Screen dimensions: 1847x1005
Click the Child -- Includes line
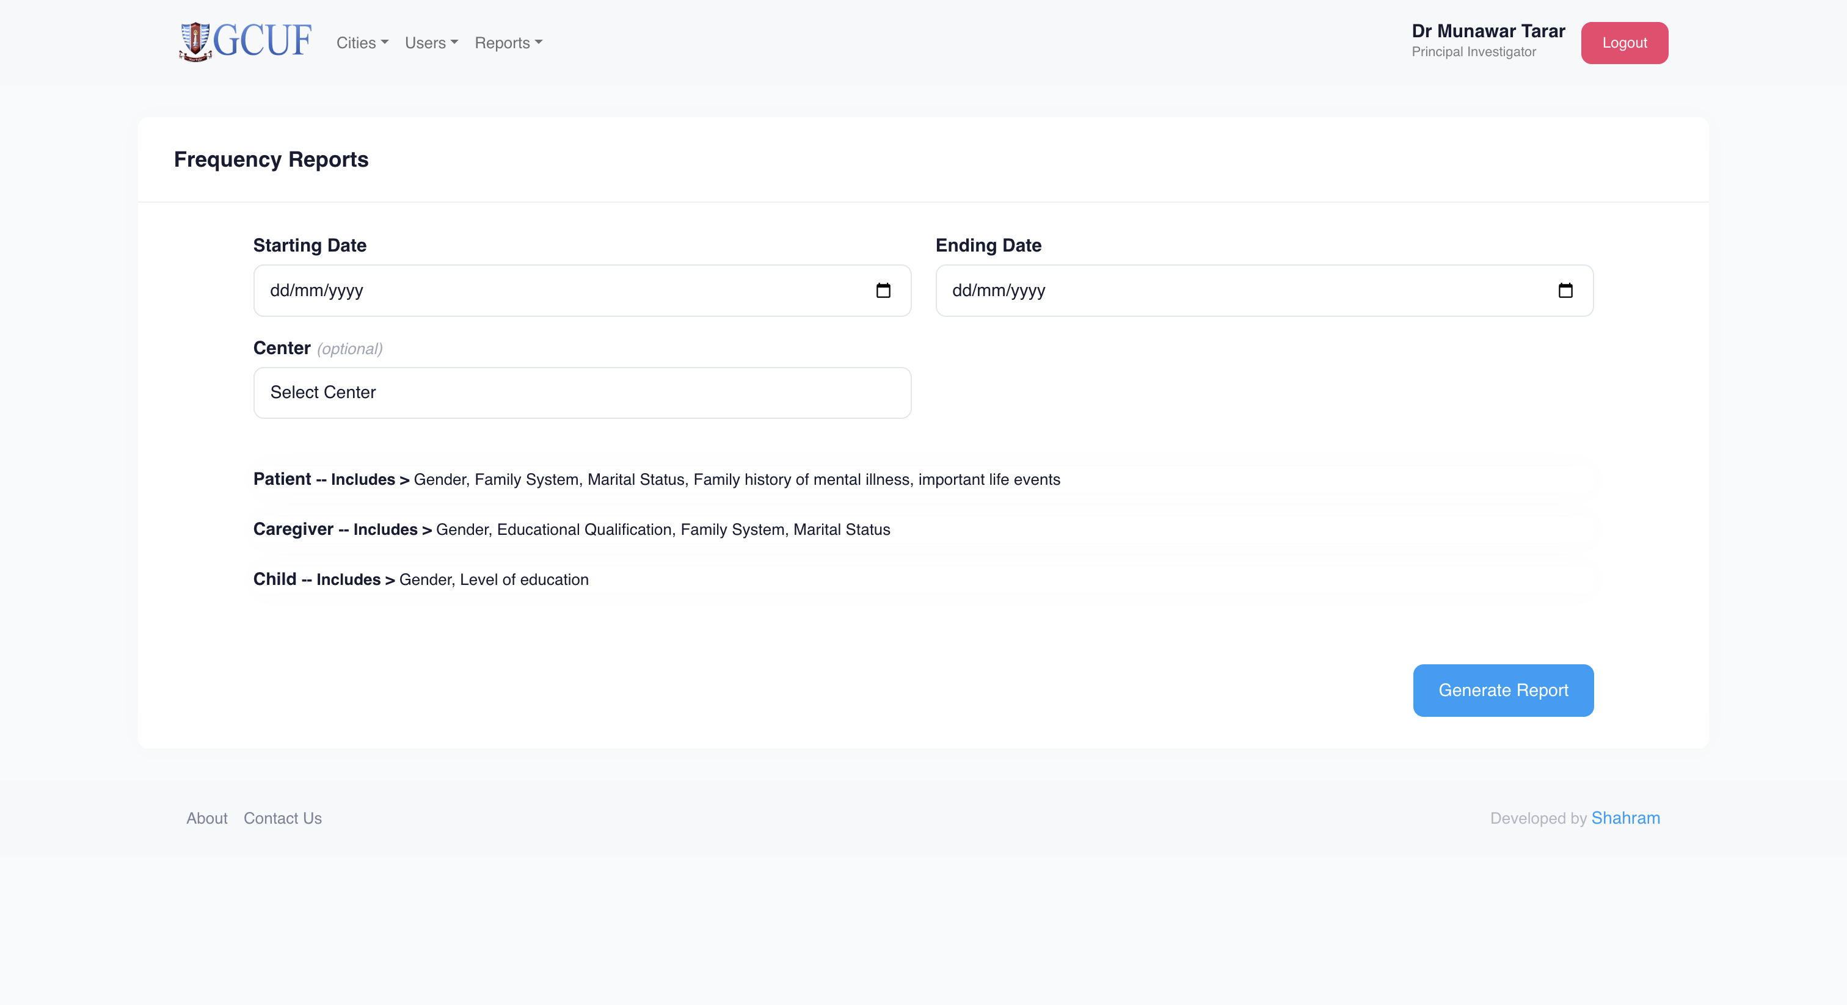(421, 579)
